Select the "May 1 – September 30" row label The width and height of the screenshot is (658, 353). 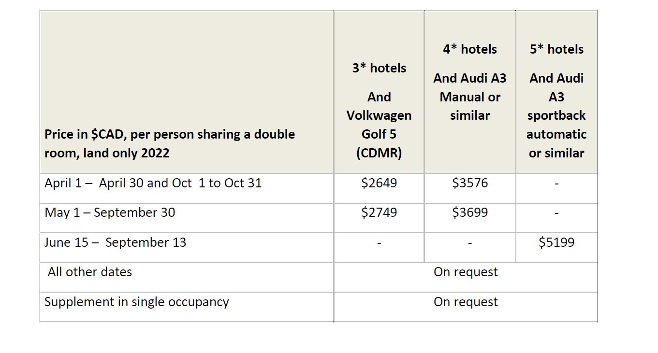(x=110, y=213)
